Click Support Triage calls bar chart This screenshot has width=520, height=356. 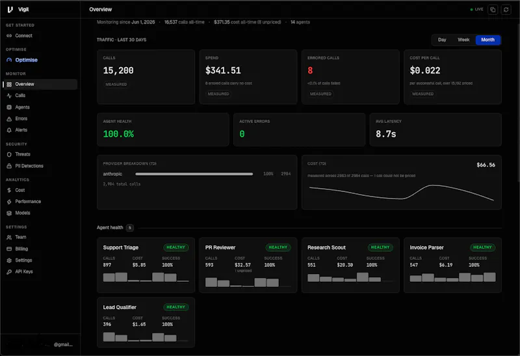click(x=146, y=277)
